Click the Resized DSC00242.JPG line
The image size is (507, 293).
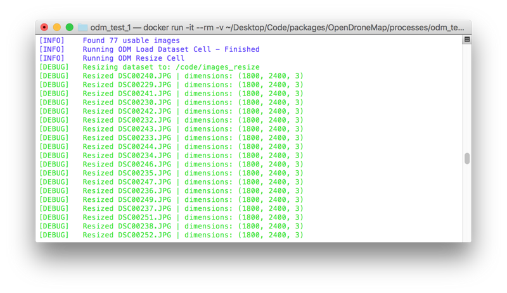coord(171,111)
